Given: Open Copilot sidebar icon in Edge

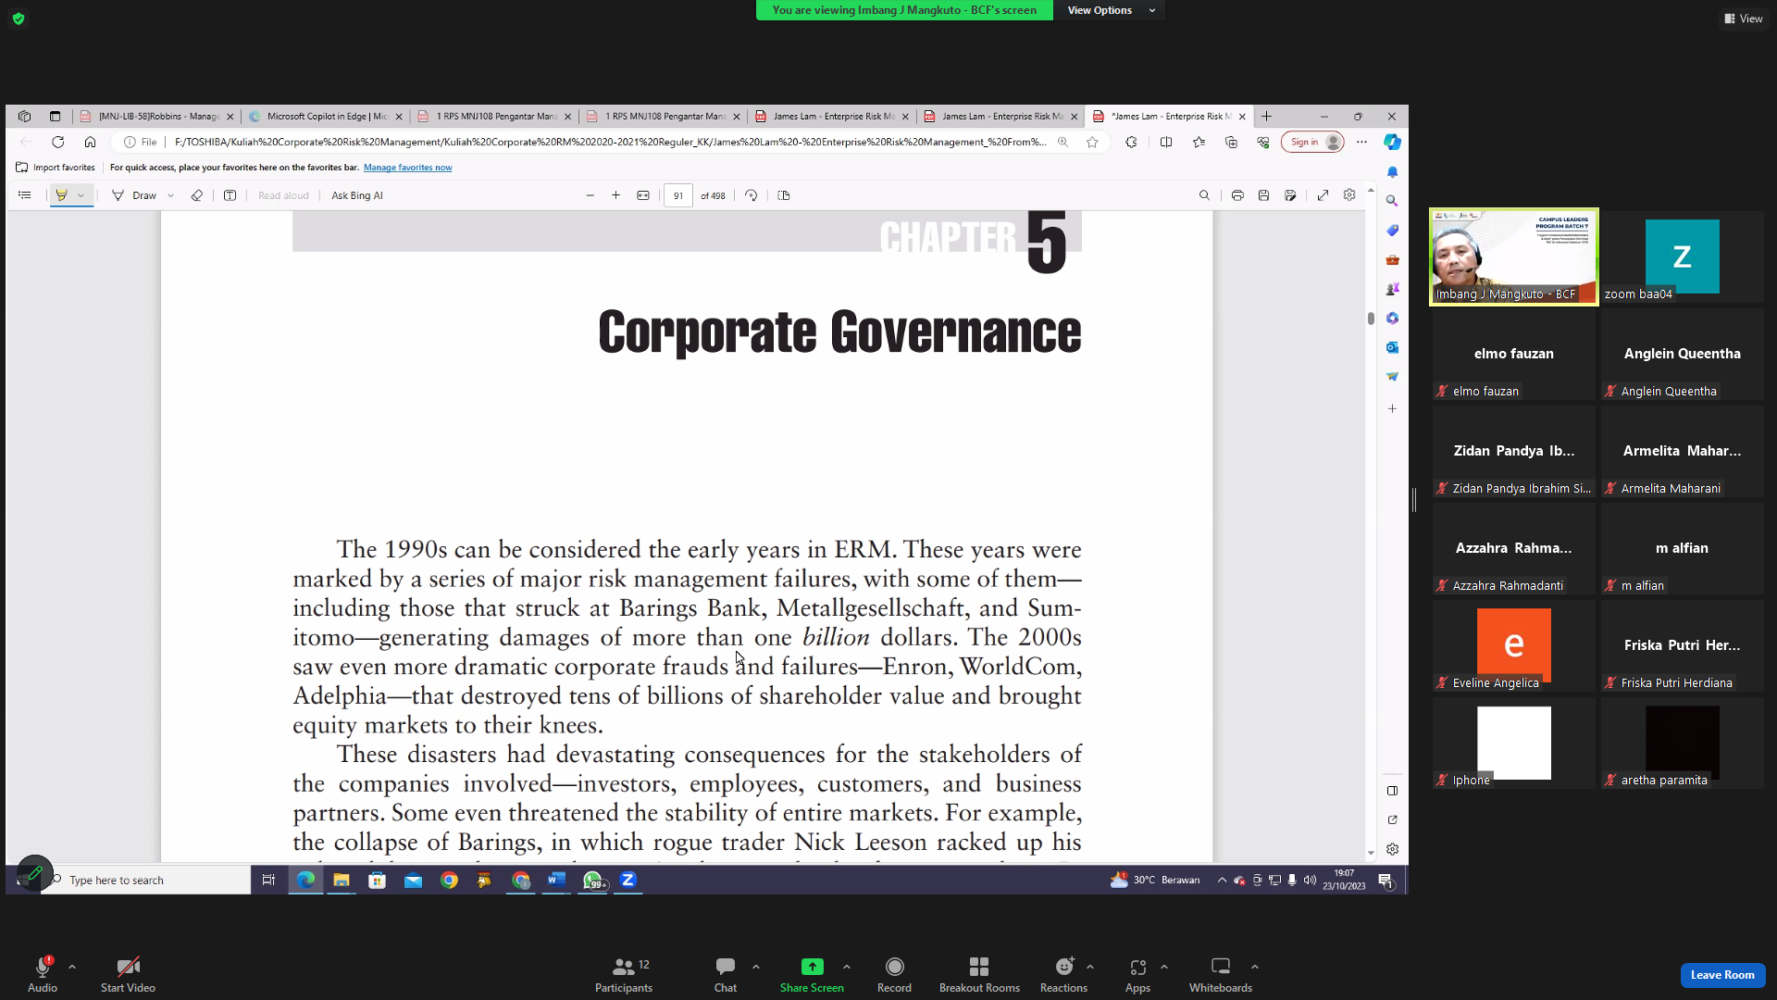Looking at the screenshot, I should pyautogui.click(x=1392, y=142).
